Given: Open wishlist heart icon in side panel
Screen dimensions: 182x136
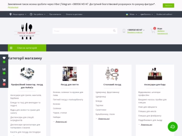Looking at the screenshot, I should (x=4, y=58).
